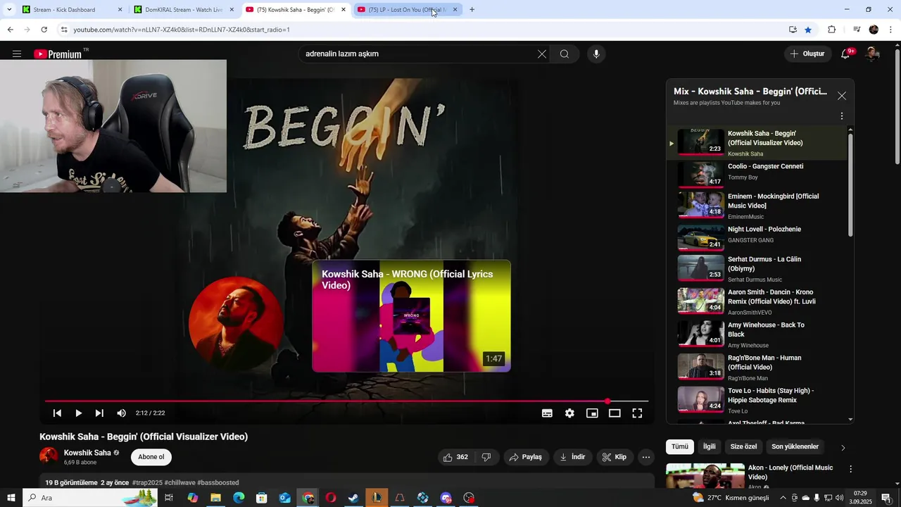
Task: Reload the YouTube page
Action: [x=44, y=30]
